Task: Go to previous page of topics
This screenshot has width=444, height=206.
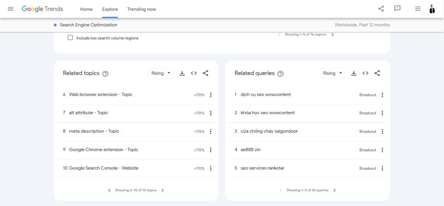Action: [x=109, y=190]
